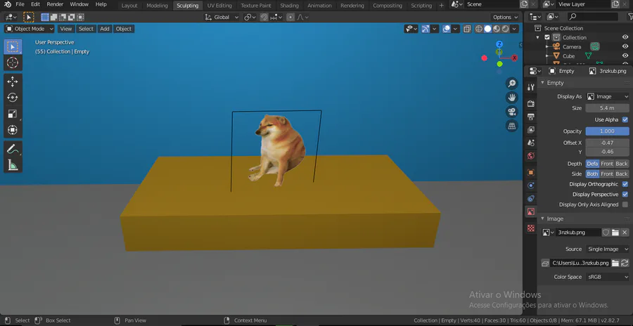Open the Texture properties tab (checker icon)
This screenshot has width=633, height=326.
click(531, 228)
